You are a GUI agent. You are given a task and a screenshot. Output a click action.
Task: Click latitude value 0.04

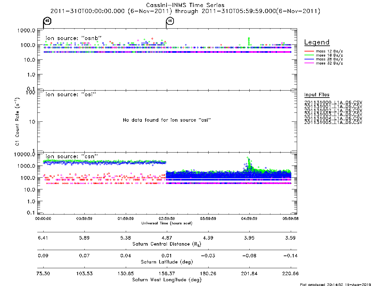(x=126, y=256)
